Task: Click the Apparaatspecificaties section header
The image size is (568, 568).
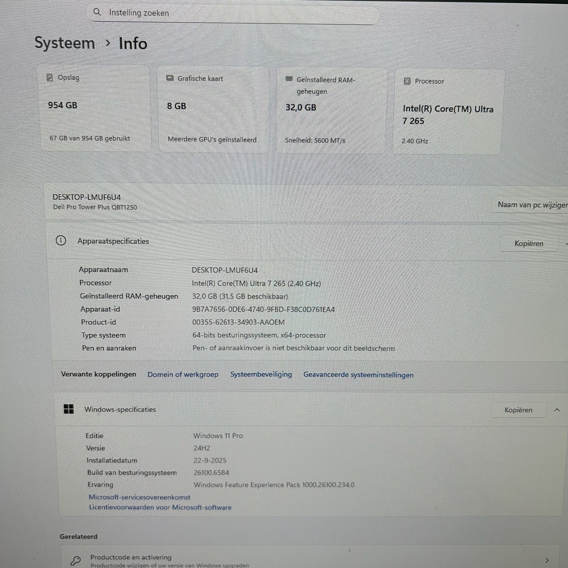Action: pyautogui.click(x=113, y=241)
